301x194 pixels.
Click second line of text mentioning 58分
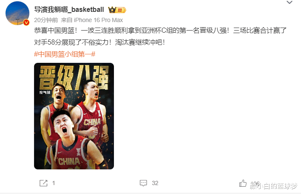[x=99, y=42]
